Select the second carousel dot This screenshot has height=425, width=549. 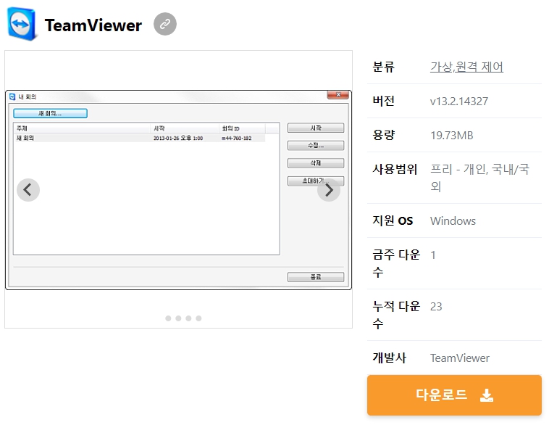point(178,318)
